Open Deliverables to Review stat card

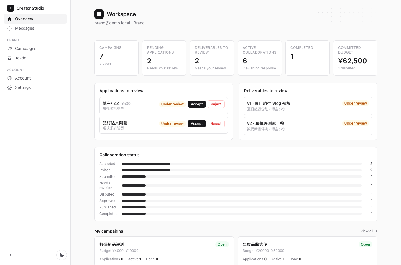pos(212,58)
